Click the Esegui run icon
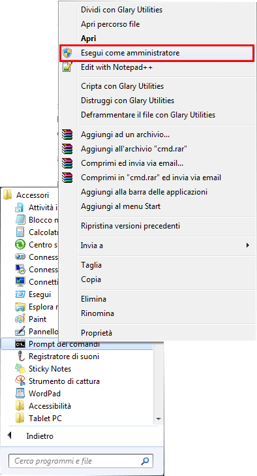 pyautogui.click(x=20, y=294)
